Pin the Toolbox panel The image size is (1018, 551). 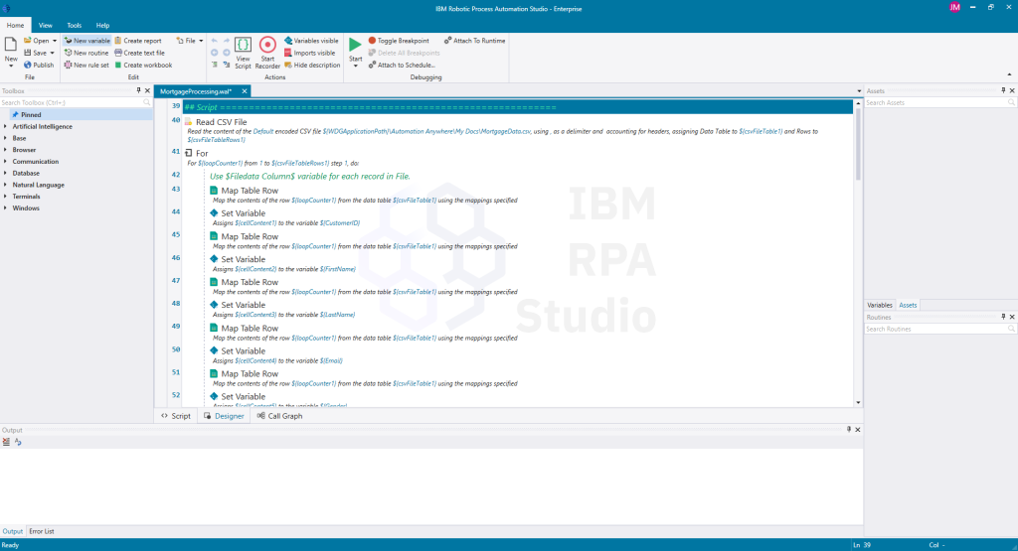[x=138, y=90]
